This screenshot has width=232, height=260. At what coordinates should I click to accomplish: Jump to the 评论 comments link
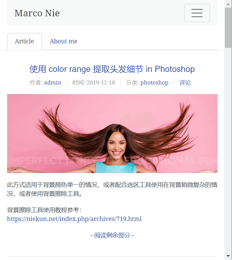point(185,83)
